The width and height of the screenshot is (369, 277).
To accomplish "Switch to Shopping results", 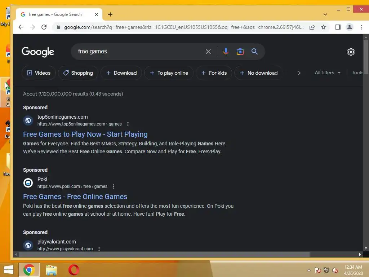I will pos(78,73).
